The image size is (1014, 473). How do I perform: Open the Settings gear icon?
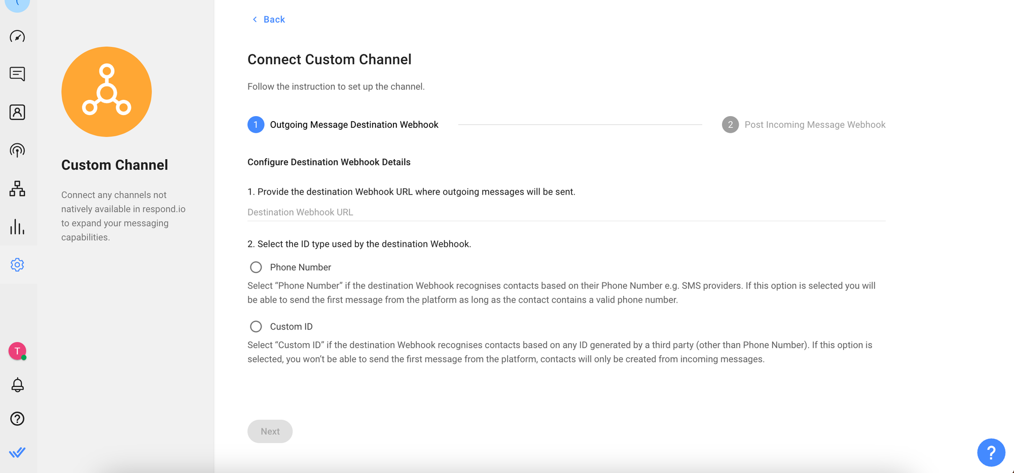coord(17,265)
